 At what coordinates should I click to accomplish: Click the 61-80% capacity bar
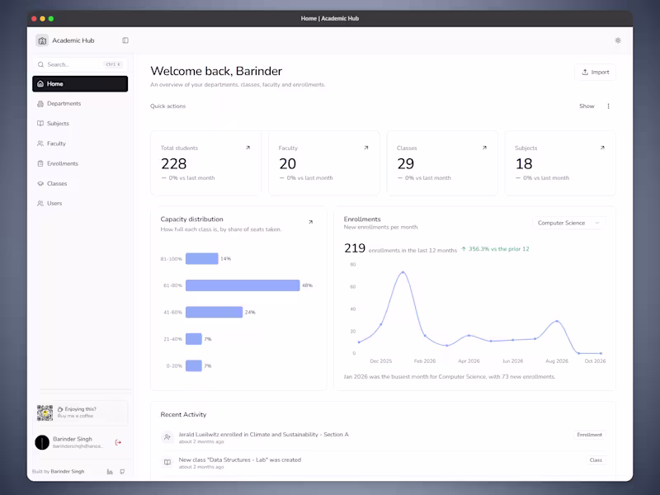click(243, 285)
